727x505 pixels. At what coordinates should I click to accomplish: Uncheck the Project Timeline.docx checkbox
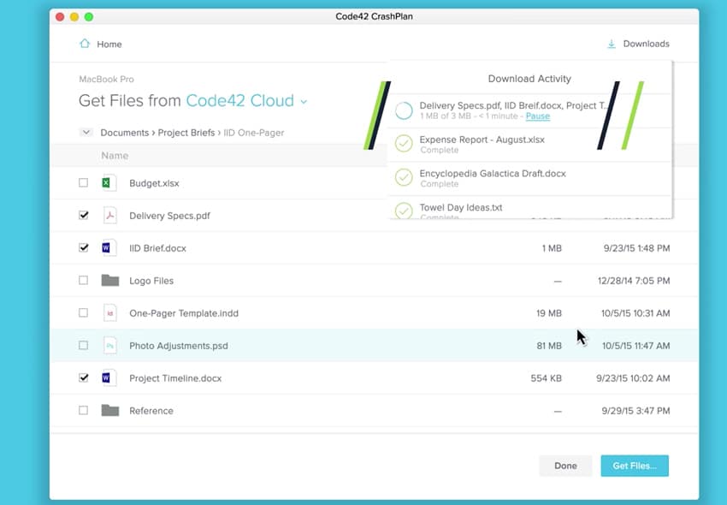click(x=84, y=377)
